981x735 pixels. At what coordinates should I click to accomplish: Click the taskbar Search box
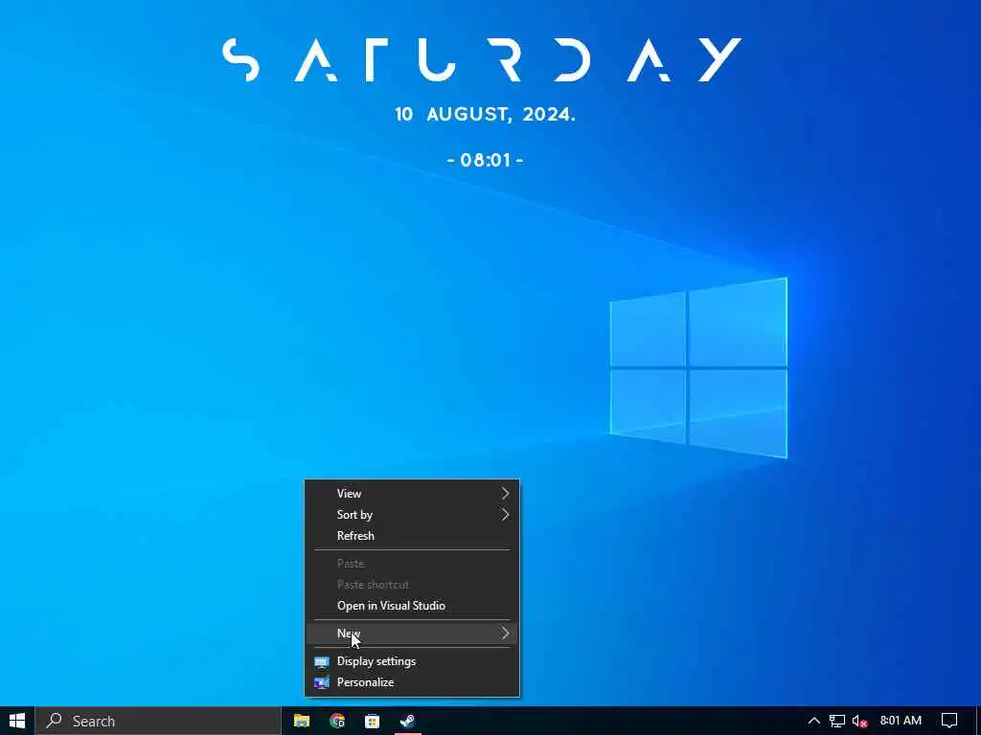pos(158,721)
